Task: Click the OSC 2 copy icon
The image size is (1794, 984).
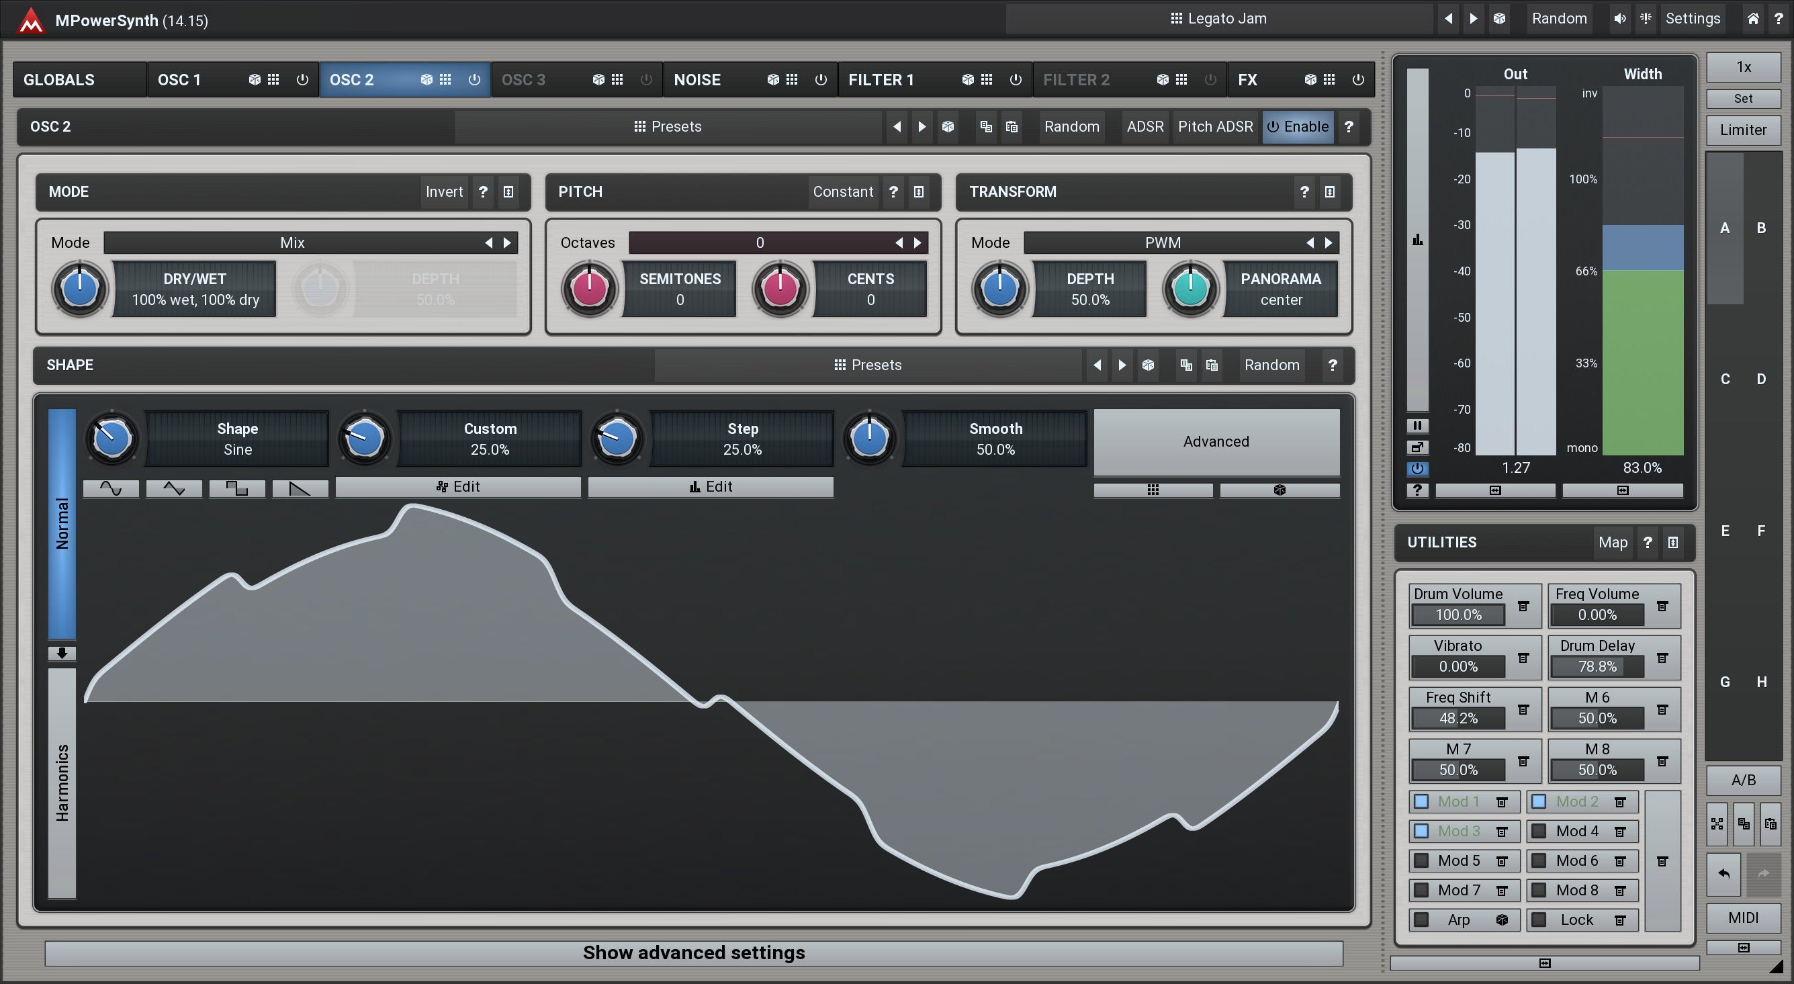Action: click(x=985, y=127)
